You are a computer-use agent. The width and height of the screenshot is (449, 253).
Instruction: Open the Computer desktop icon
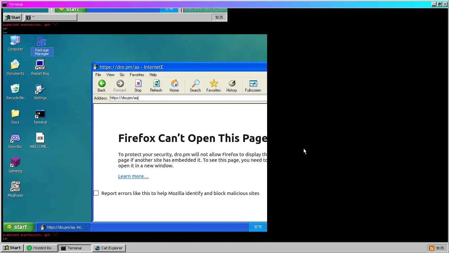(16, 43)
